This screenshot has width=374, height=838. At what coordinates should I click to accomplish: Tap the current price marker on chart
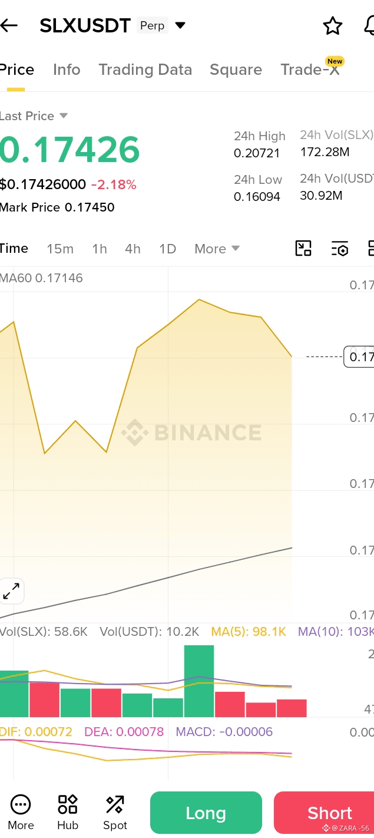pos(359,357)
